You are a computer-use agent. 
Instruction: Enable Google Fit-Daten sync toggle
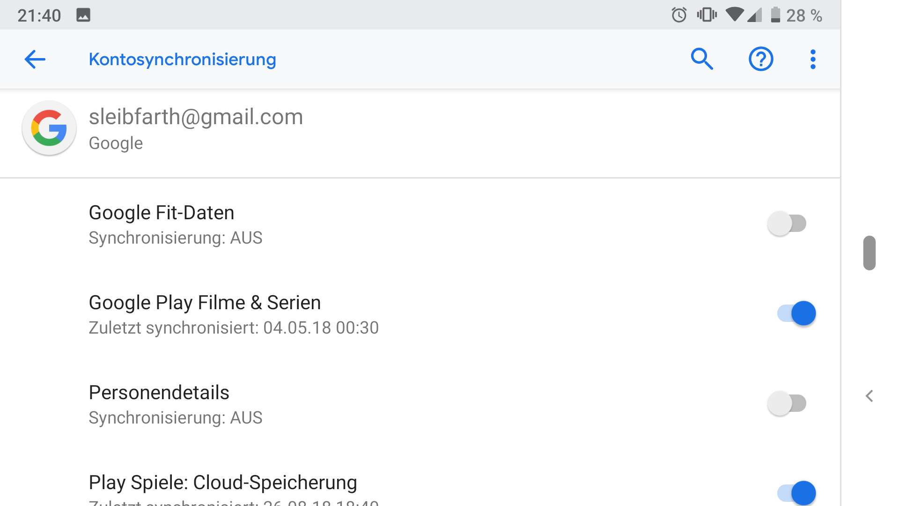tap(787, 223)
